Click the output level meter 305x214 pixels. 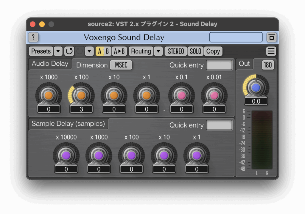(262, 140)
